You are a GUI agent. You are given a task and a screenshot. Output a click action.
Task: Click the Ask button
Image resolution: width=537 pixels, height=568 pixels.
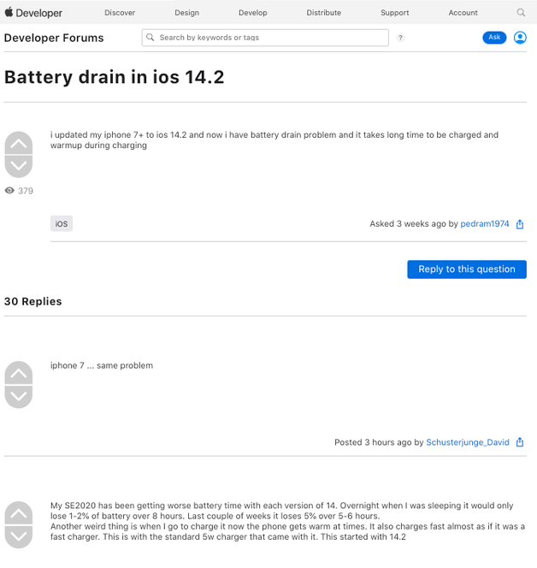coord(494,38)
